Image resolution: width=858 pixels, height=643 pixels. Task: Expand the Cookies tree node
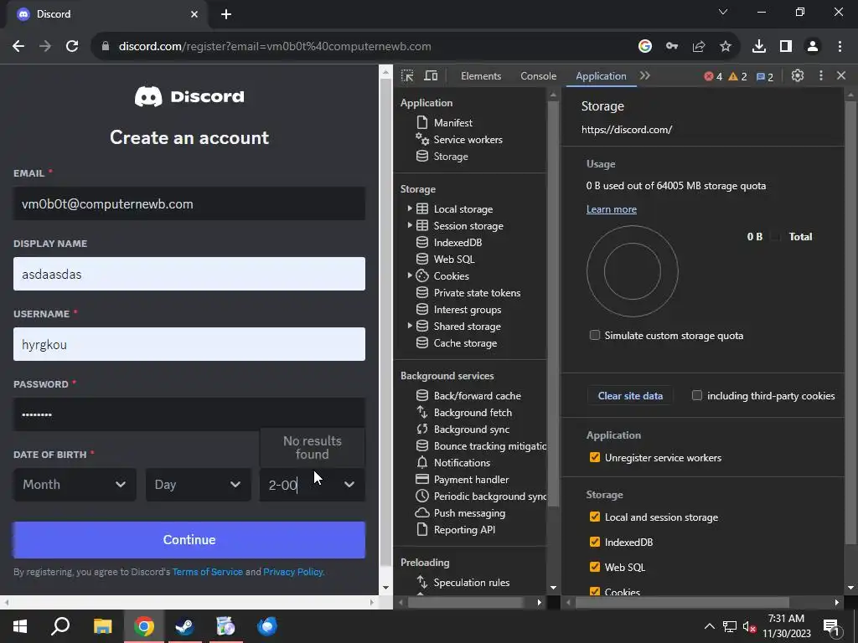pos(409,275)
